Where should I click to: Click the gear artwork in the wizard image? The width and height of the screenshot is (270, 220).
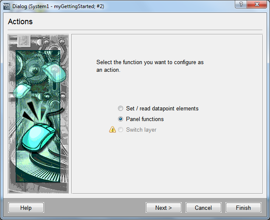[32, 64]
